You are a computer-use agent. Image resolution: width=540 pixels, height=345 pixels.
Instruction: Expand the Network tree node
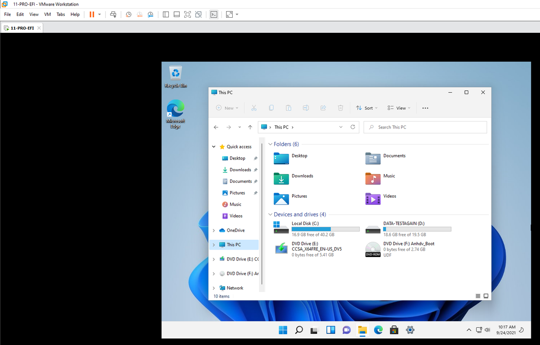point(214,288)
